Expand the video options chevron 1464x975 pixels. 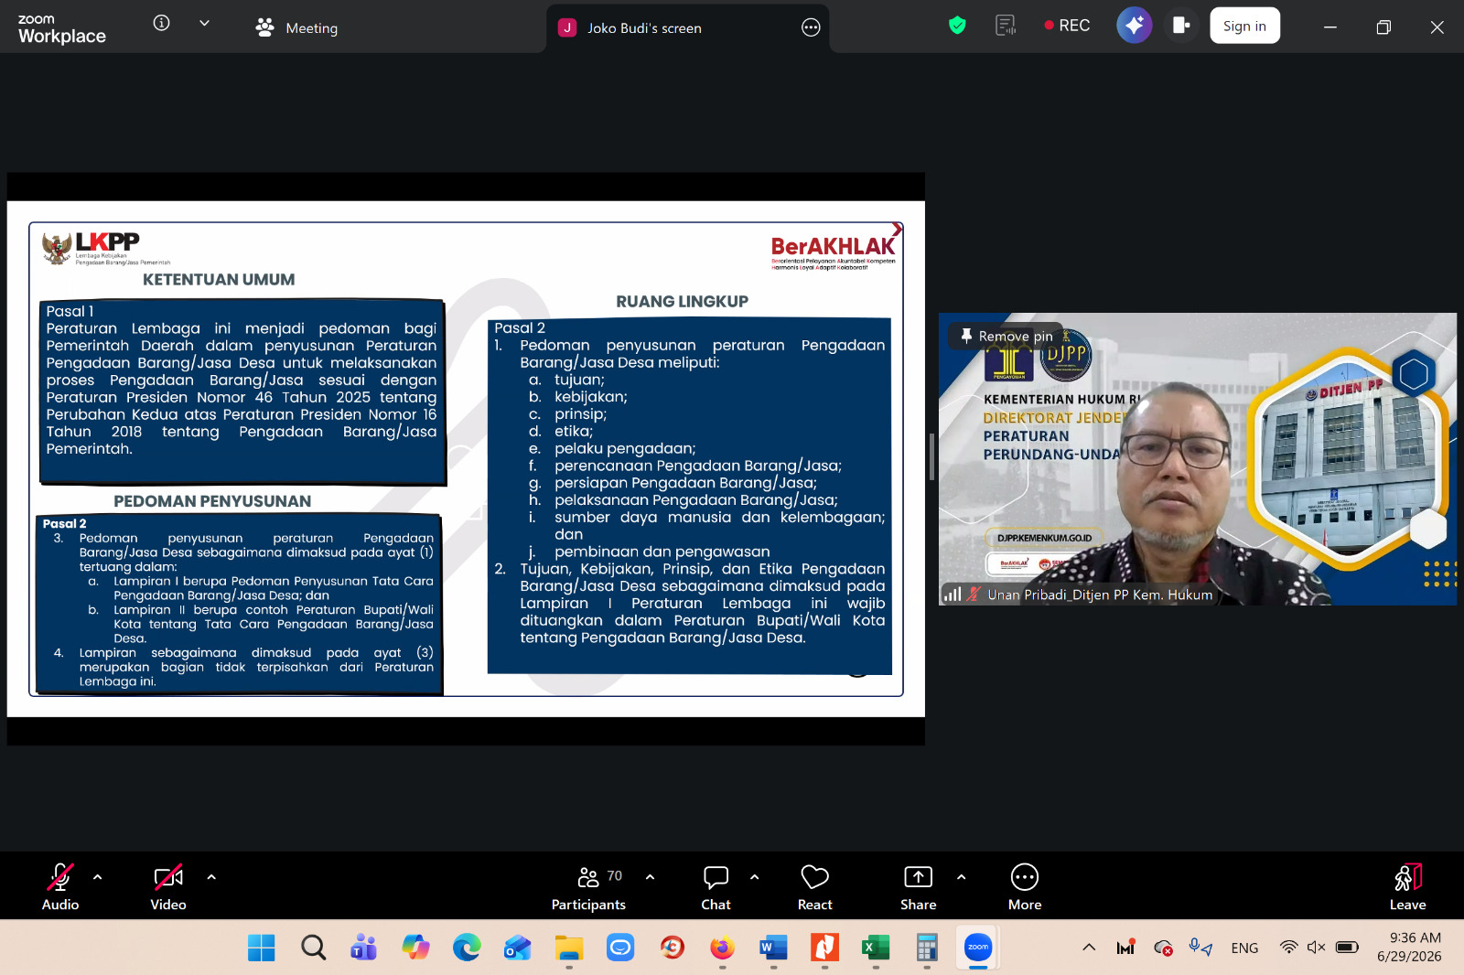click(211, 877)
